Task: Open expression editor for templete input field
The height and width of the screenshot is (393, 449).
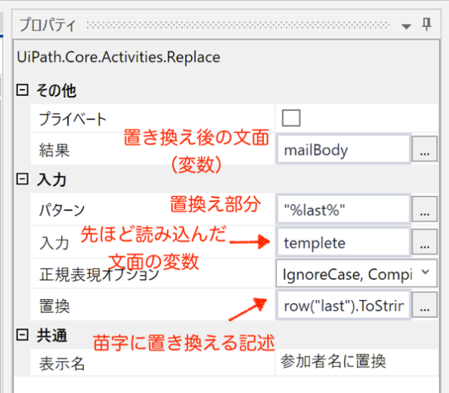Action: 425,242
